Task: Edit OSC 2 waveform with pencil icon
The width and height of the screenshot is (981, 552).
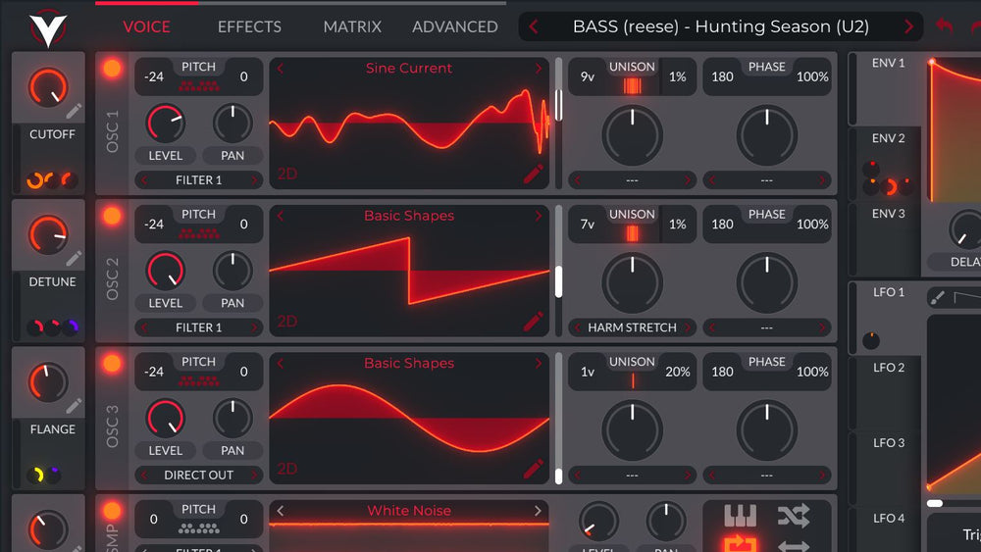Action: click(x=533, y=322)
